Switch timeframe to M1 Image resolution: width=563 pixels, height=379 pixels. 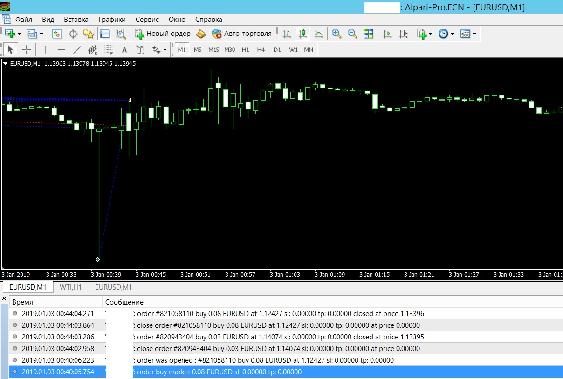point(182,49)
